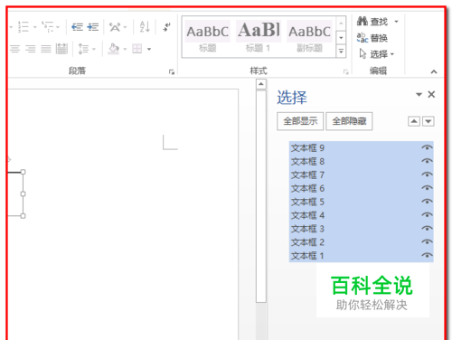Image resolution: width=452 pixels, height=340 pixels.
Task: Open the paragraph dialog launcher
Action: [172, 71]
